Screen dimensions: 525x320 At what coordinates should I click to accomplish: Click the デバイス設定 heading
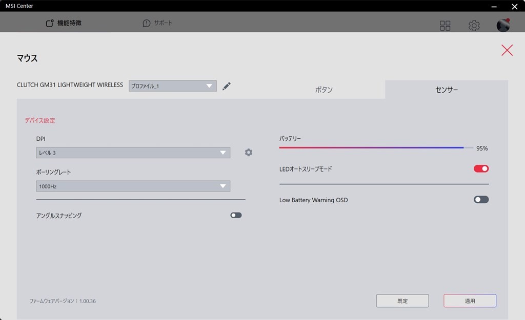coord(40,120)
